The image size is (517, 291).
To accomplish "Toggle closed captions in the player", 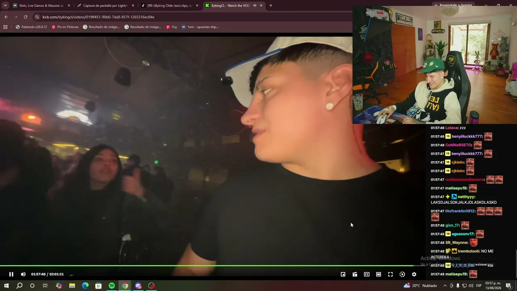I will (x=367, y=274).
